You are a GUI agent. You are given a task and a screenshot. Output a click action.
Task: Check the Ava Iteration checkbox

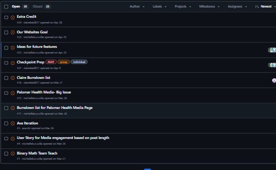coord(6,124)
